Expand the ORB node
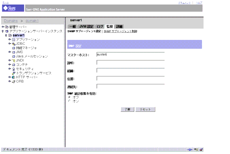 (10, 81)
